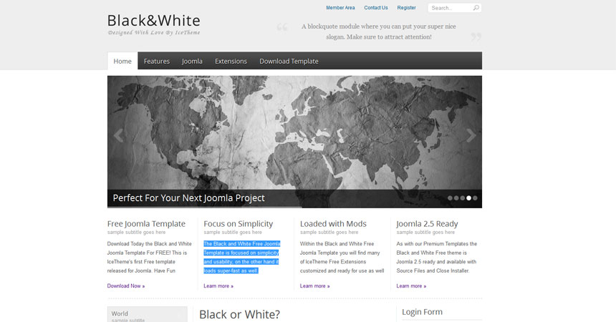
Task: Click the highlighted Focus on Simplicity paragraph
Action: click(241, 257)
